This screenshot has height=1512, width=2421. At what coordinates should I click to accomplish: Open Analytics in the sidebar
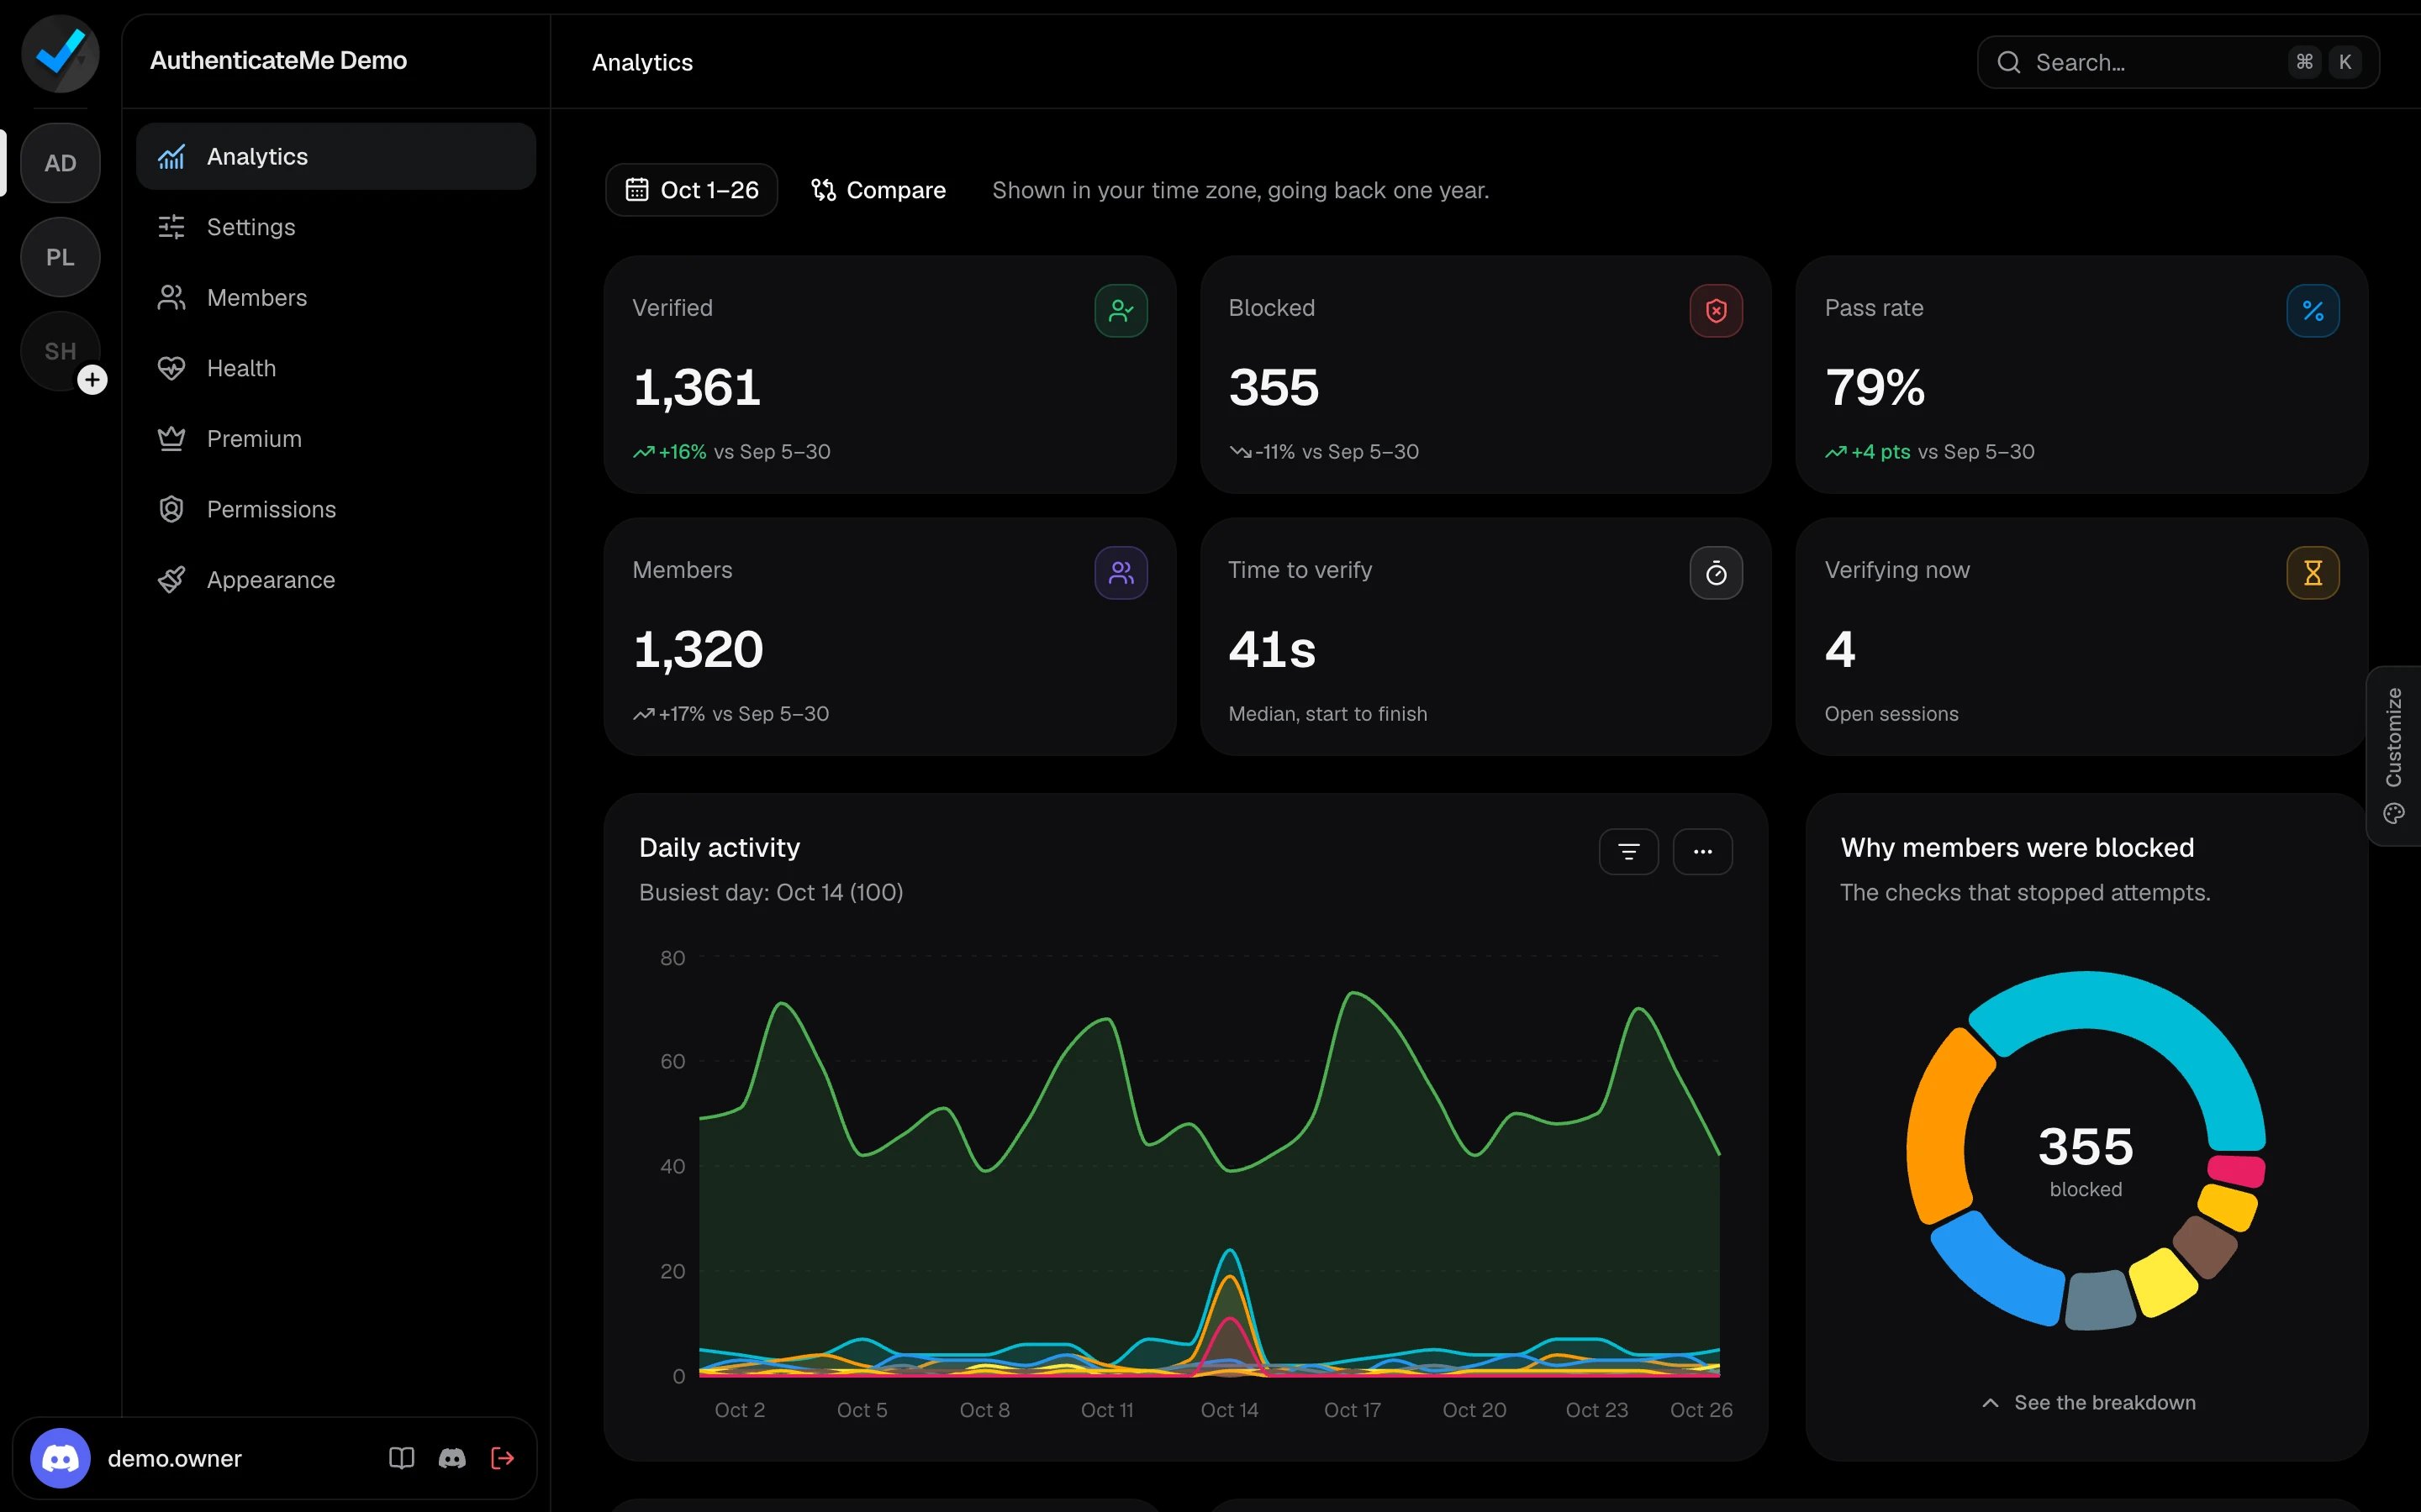pyautogui.click(x=336, y=156)
